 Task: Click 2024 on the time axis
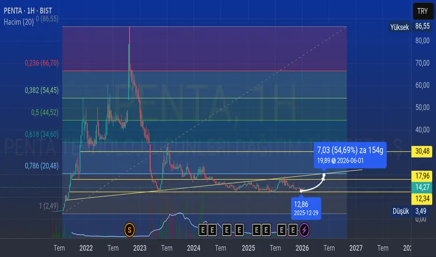click(194, 248)
